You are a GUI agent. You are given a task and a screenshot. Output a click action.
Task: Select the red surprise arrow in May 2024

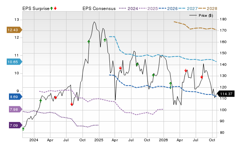56,97
